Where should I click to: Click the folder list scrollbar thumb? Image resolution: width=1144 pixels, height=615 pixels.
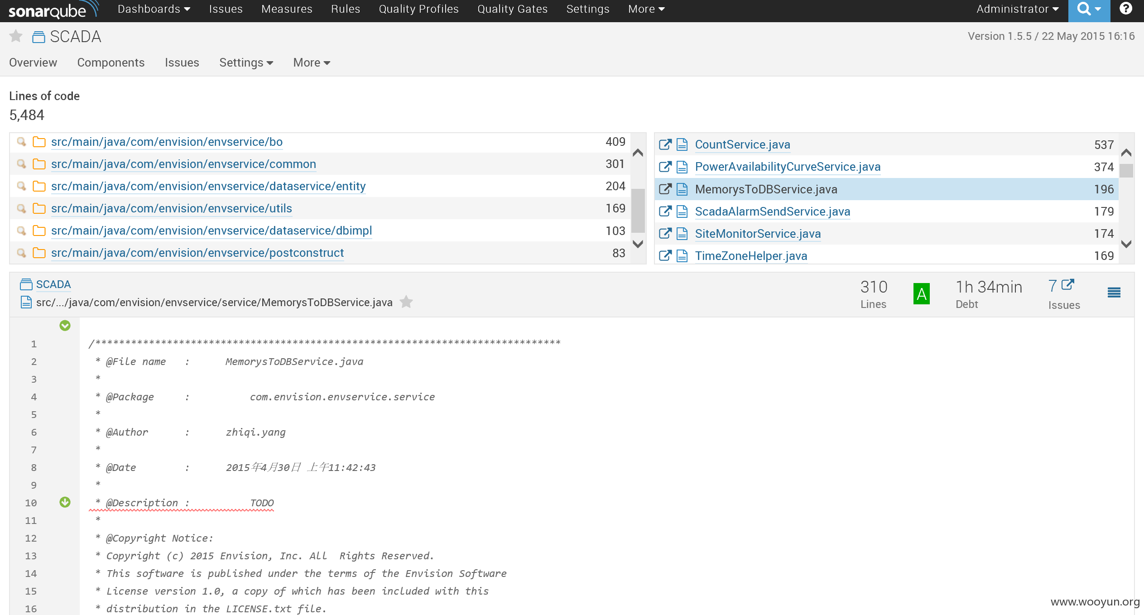click(638, 210)
